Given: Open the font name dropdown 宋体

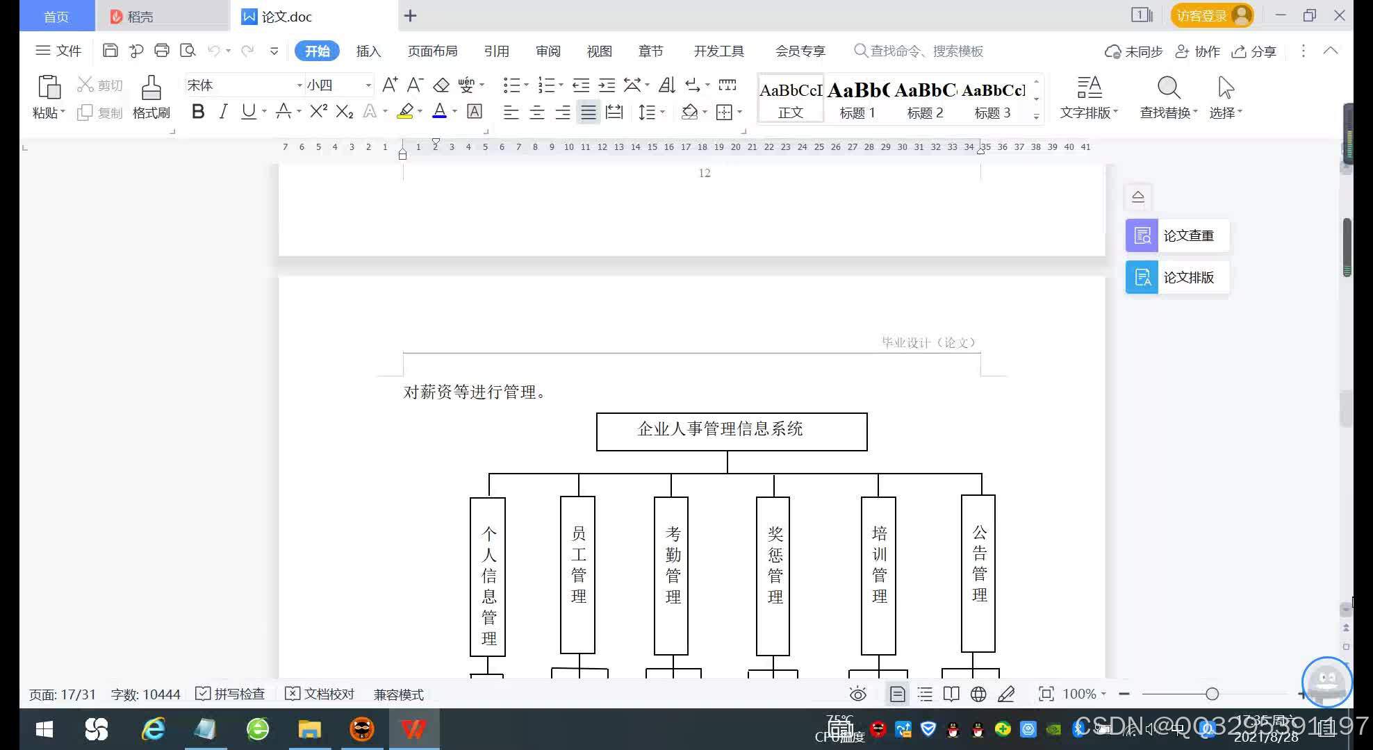Looking at the screenshot, I should point(299,85).
